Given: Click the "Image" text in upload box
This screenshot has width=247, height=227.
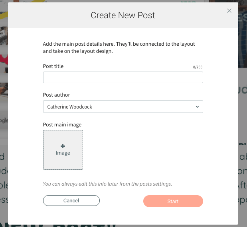Looking at the screenshot, I should 63,153.
